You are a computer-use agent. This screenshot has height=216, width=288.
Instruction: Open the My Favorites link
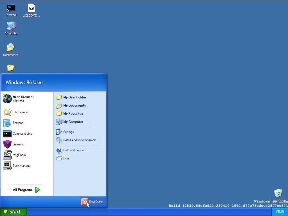coord(73,114)
